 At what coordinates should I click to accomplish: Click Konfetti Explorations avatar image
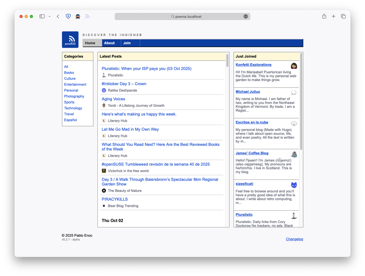294,66
